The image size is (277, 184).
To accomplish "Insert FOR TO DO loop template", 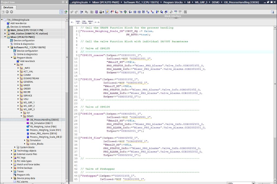I will click(x=84, y=22).
